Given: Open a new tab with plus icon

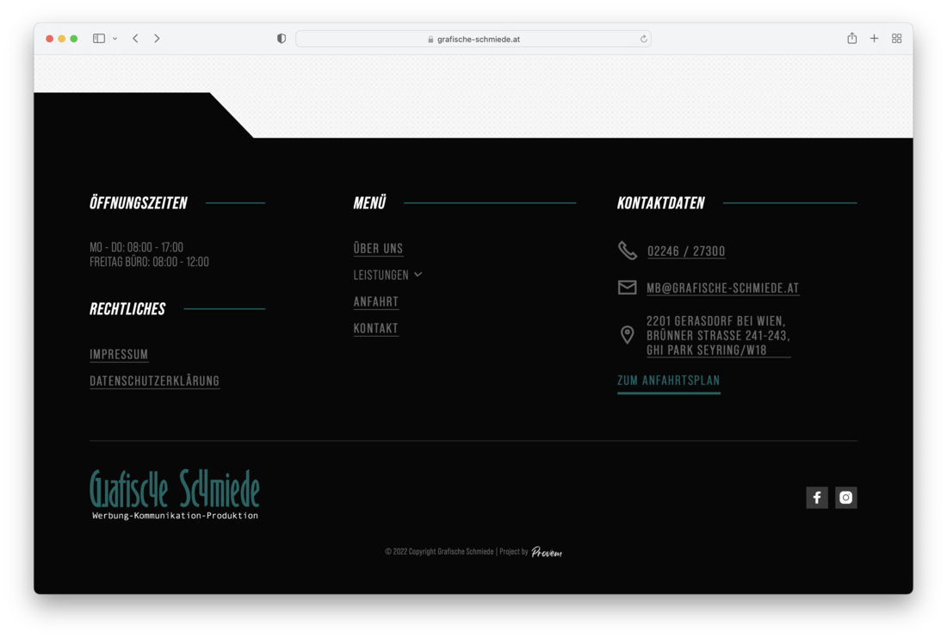Looking at the screenshot, I should (x=874, y=39).
